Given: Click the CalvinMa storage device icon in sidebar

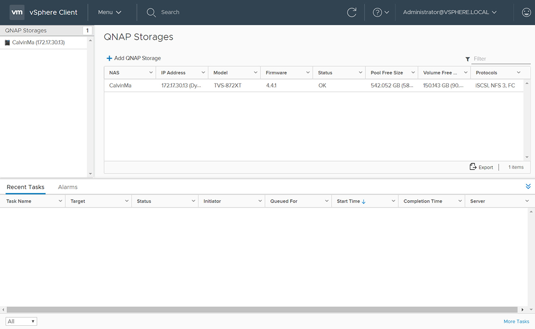Looking at the screenshot, I should click(x=7, y=43).
